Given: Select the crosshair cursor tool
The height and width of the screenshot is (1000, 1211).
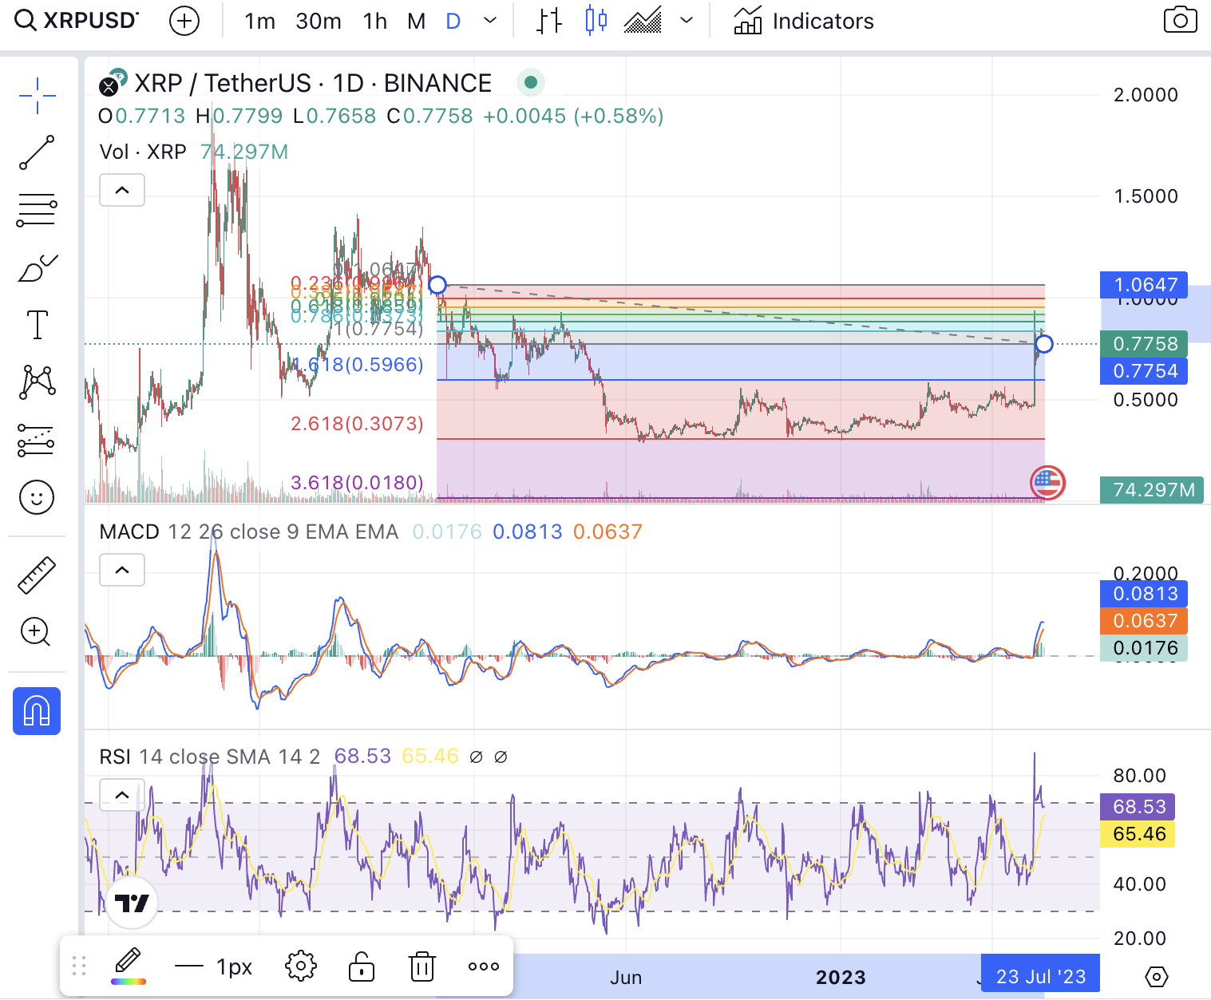Looking at the screenshot, I should click(x=38, y=96).
